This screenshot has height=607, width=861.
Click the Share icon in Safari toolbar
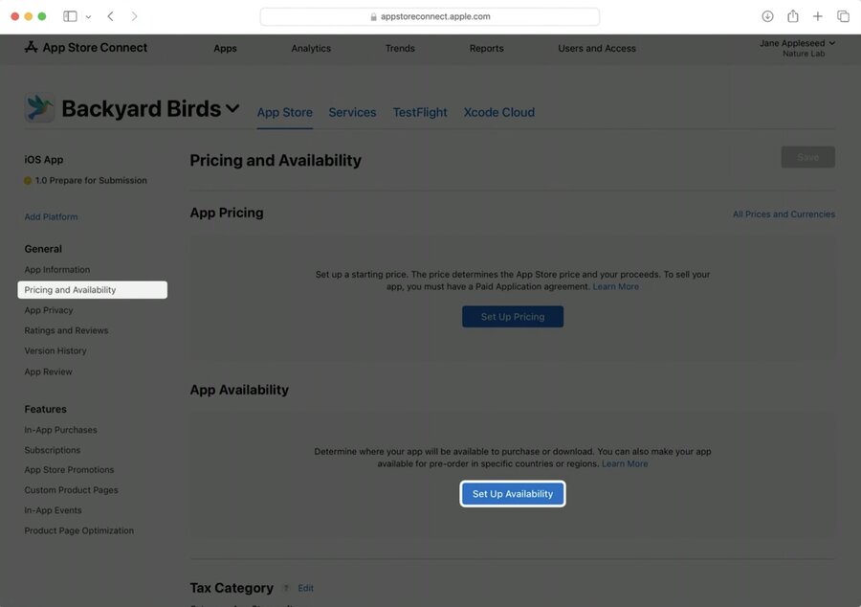792,16
